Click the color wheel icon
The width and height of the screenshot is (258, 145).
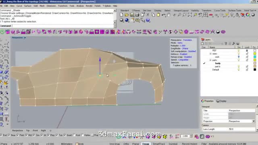[248, 15]
